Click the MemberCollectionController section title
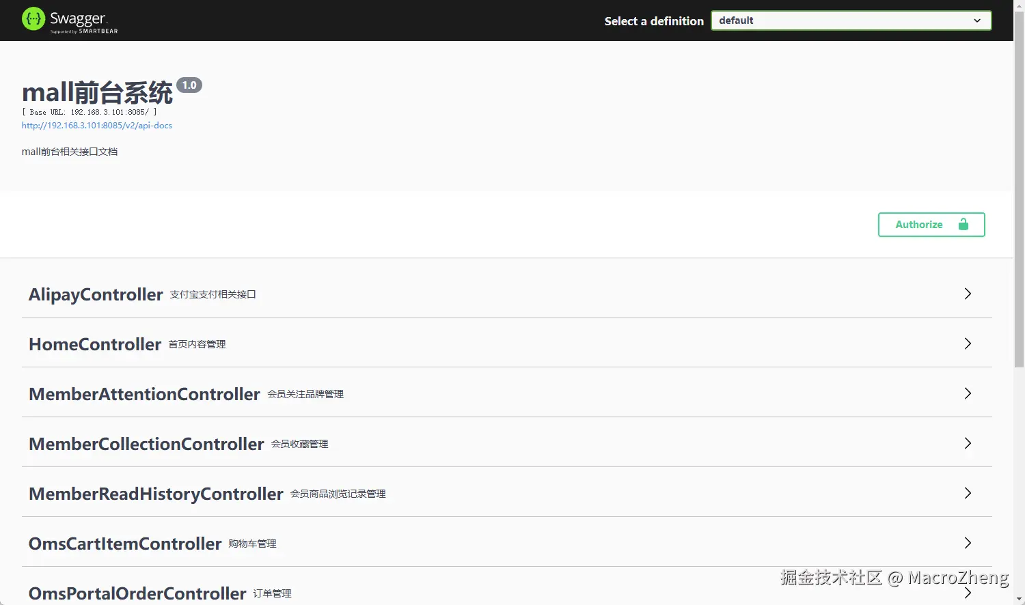Screen dimensions: 1025x605 pyautogui.click(x=146, y=444)
